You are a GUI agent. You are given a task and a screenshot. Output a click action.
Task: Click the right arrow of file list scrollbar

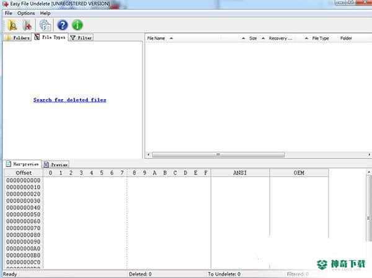[x=369, y=155]
